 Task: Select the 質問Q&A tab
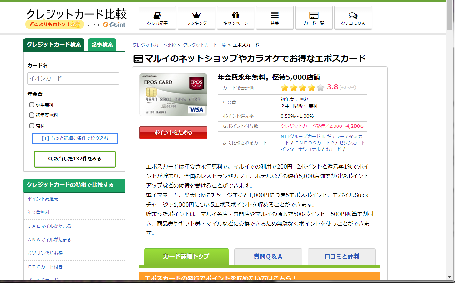click(x=268, y=257)
